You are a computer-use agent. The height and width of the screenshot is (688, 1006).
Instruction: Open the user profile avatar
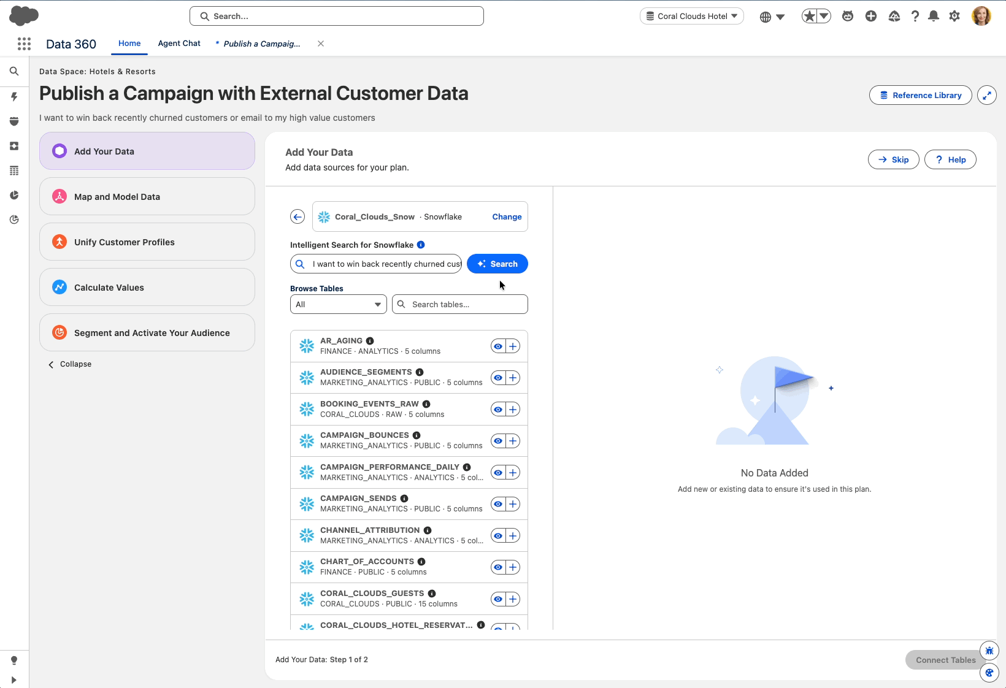[x=981, y=16]
